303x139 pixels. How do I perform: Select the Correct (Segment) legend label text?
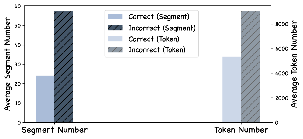coord(159,17)
